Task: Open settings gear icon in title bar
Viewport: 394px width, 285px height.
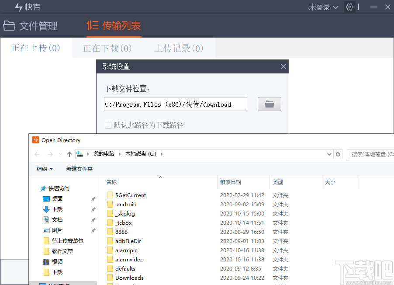Action: (349, 7)
